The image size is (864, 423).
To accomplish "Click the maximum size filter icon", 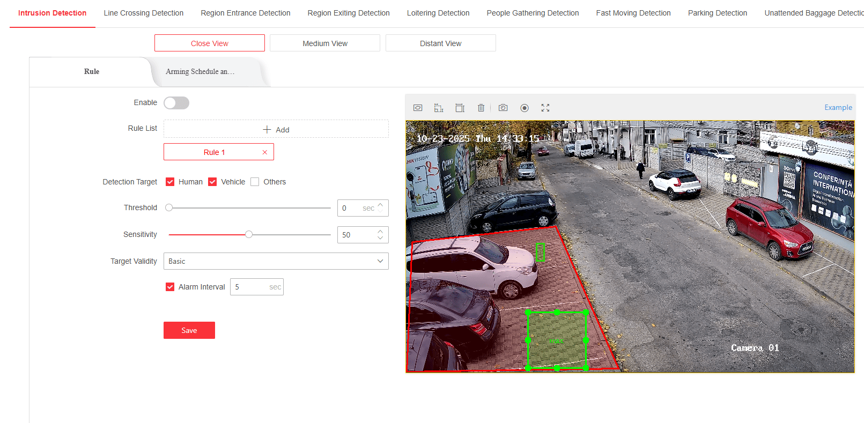I will tap(460, 108).
